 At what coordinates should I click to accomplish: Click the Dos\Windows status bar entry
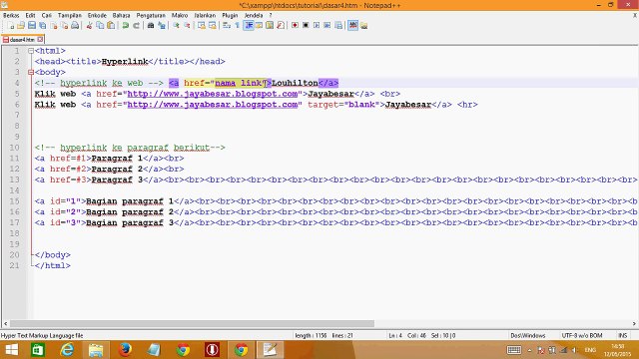528,335
